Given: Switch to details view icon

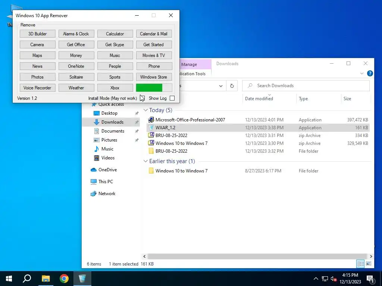Looking at the screenshot, I should 361,264.
